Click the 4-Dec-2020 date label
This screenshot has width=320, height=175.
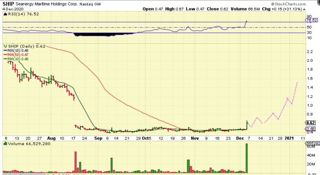pos(13,9)
